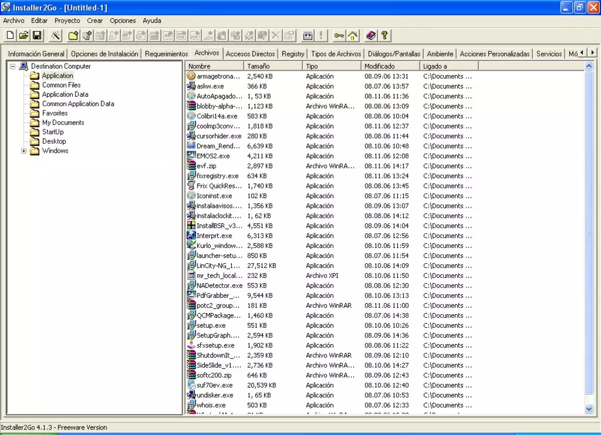Click the greyed-out delete X icon
The image size is (601, 435).
(x=275, y=35)
